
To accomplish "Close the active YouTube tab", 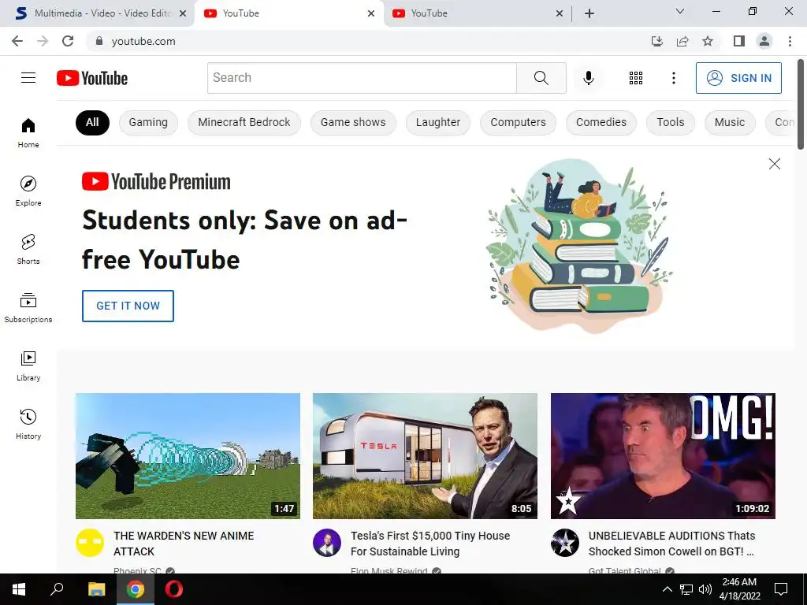I will (371, 13).
